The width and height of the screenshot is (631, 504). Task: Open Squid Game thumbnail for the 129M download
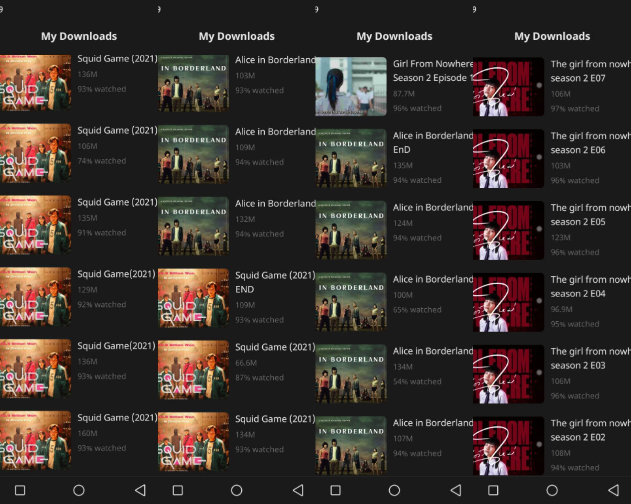35,298
